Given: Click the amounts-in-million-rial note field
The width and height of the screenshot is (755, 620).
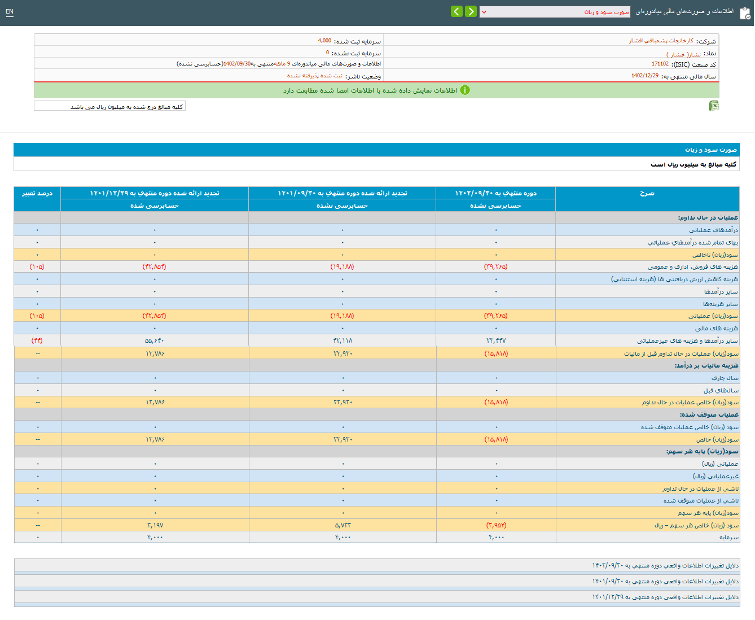Looking at the screenshot, I should pos(110,106).
